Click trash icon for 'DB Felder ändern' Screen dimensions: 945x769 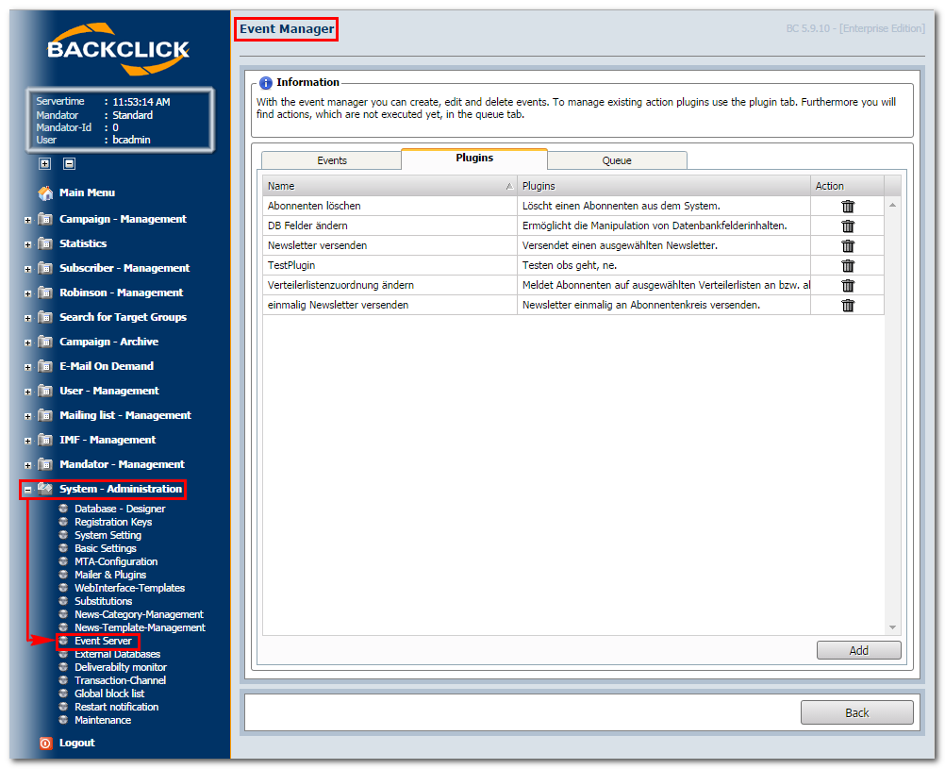point(847,226)
